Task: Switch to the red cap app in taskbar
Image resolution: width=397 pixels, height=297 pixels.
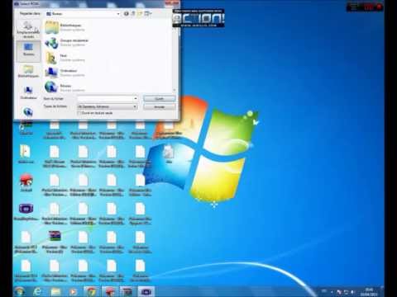Action: tap(110, 291)
